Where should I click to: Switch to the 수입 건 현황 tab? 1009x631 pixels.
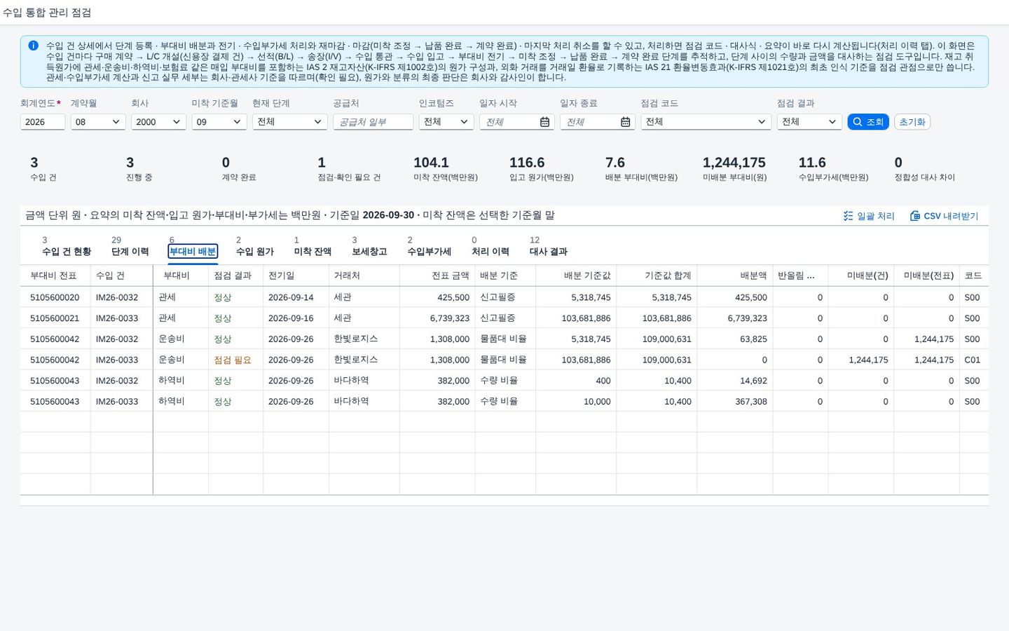(x=67, y=252)
